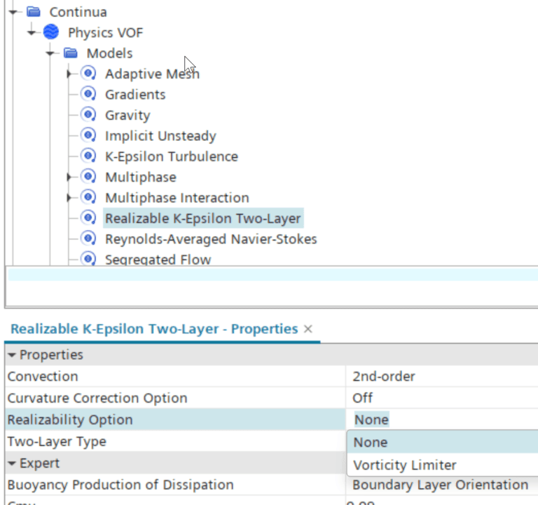Click the Reynolds-Averaged Navier-Stokes model icon
Screen dimensions: 538x505
point(88,238)
